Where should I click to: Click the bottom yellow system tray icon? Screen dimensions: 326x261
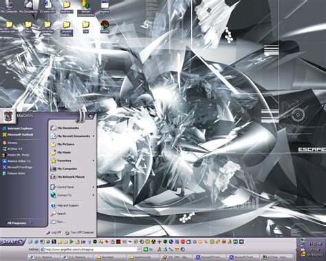point(303,254)
